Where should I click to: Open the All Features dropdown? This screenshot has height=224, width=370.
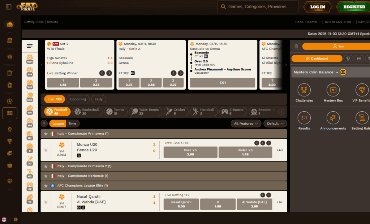[246, 124]
